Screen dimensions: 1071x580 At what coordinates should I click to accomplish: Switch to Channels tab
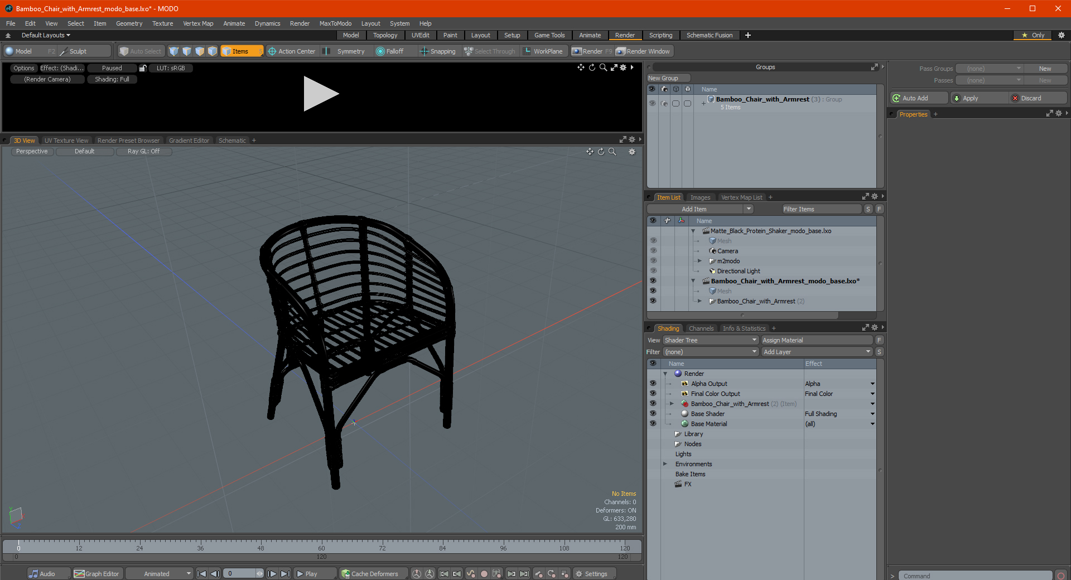pyautogui.click(x=701, y=328)
